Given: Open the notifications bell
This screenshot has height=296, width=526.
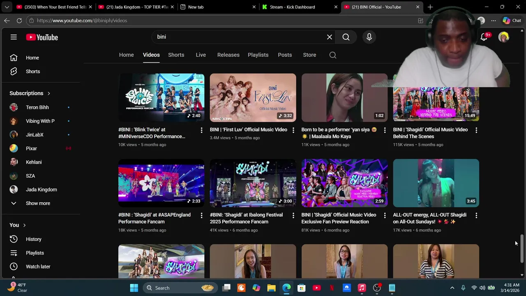Looking at the screenshot, I should coord(484,37).
